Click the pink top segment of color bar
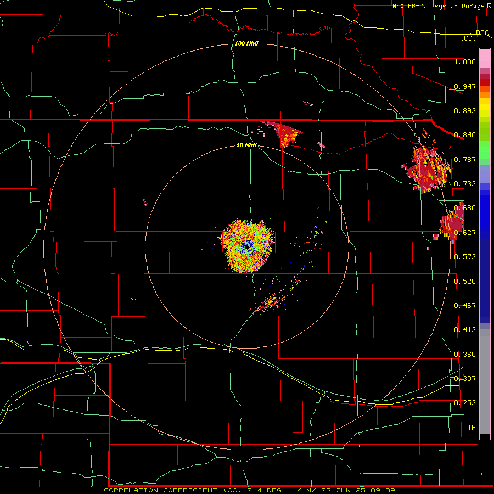Image resolution: width=494 pixels, height=494 pixels. (x=485, y=59)
